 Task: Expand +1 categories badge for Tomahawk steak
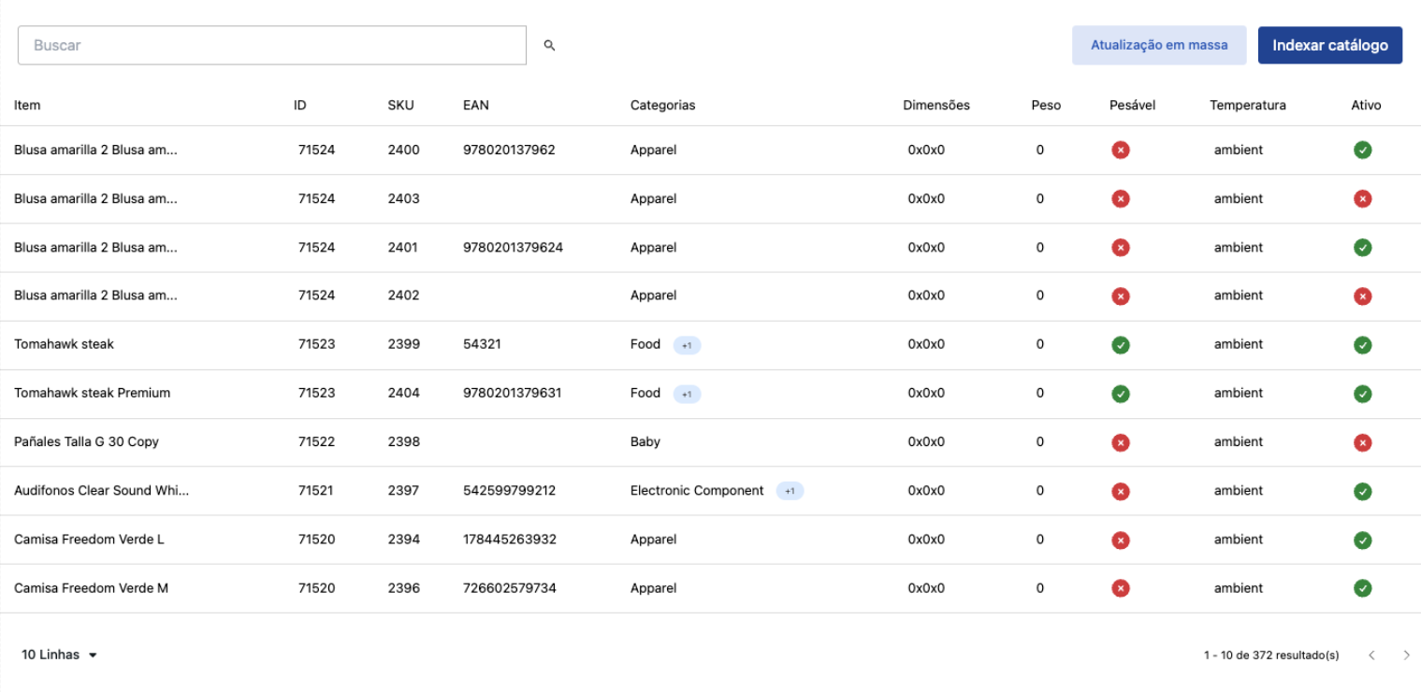687,345
